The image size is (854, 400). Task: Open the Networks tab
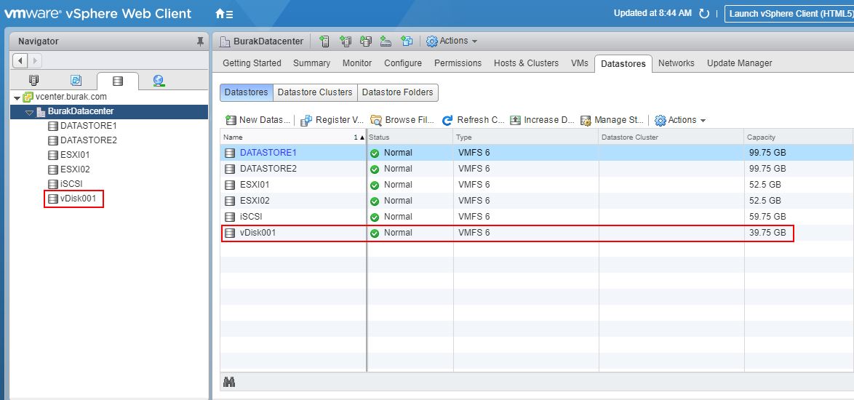click(677, 63)
